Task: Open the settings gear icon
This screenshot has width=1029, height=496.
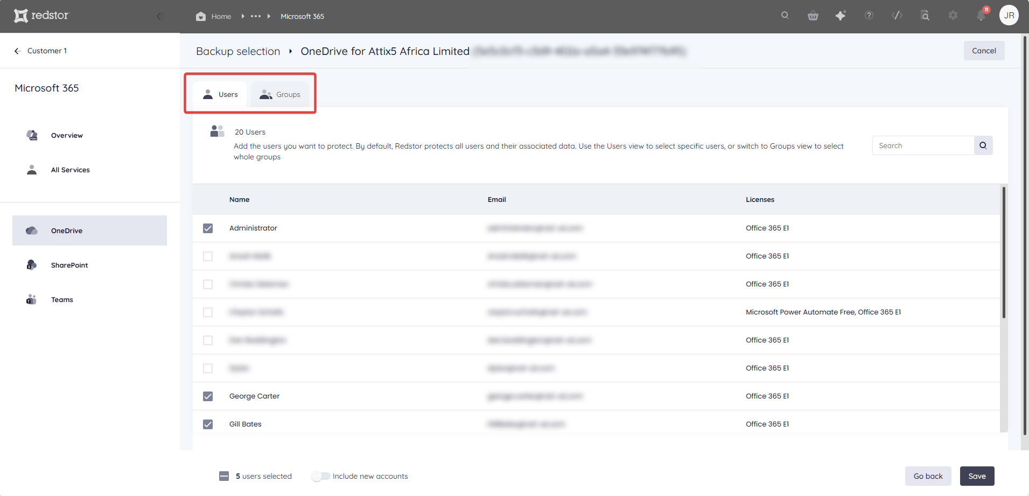Action: click(x=953, y=16)
